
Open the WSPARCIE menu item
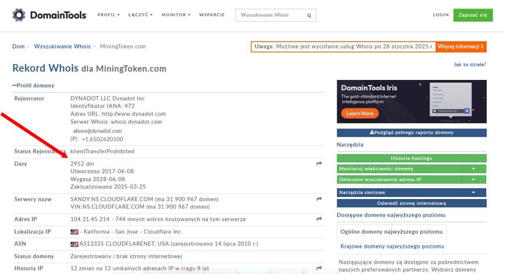(212, 15)
